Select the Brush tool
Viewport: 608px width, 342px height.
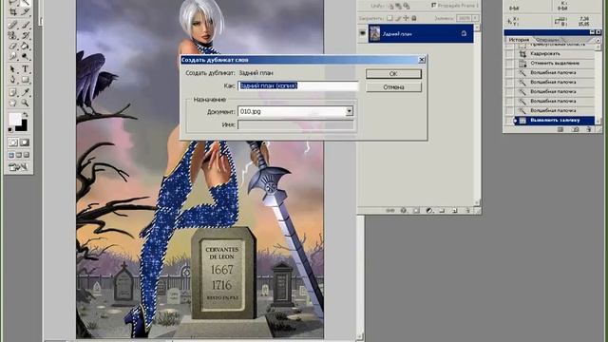pyautogui.click(x=26, y=25)
